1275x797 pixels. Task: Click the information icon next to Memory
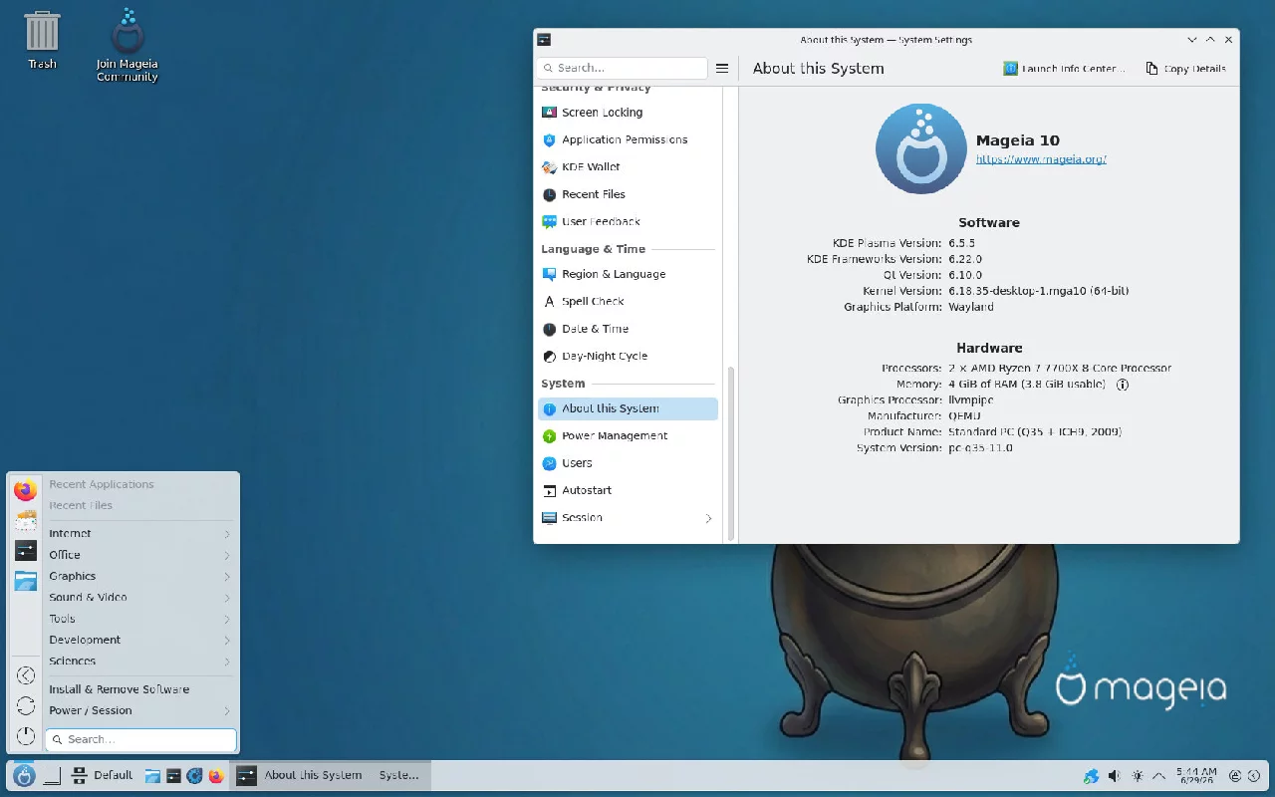click(1122, 384)
